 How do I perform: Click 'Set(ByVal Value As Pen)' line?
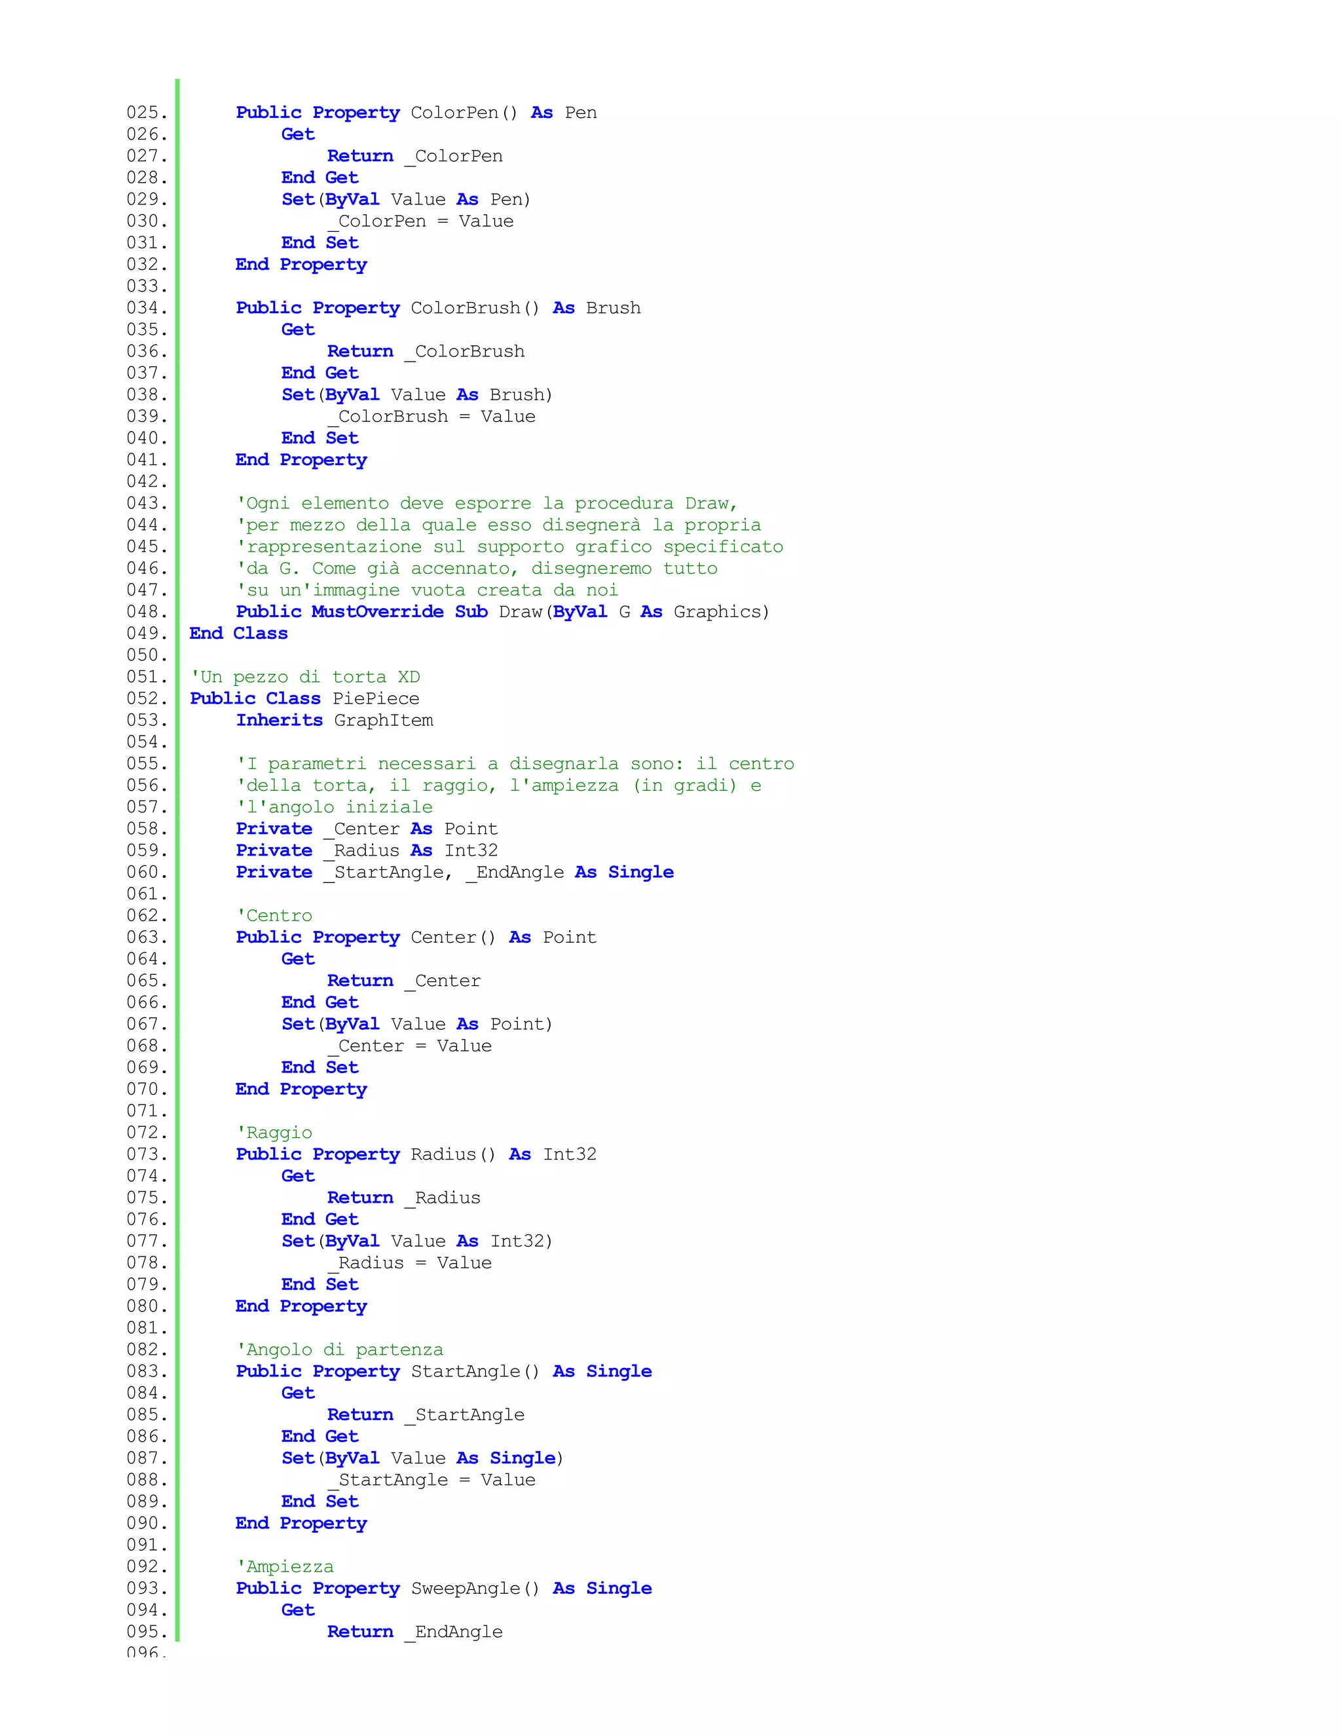pyautogui.click(x=406, y=200)
